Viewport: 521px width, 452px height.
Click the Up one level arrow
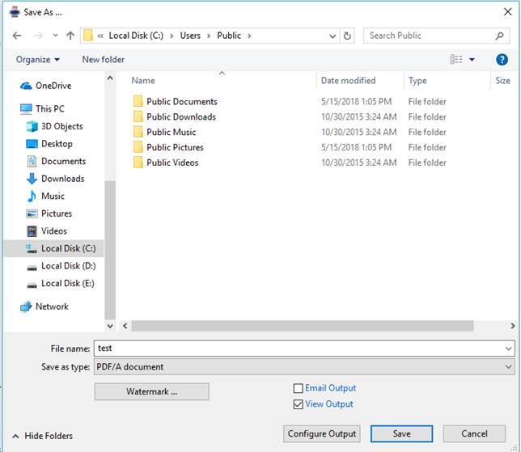coord(70,36)
